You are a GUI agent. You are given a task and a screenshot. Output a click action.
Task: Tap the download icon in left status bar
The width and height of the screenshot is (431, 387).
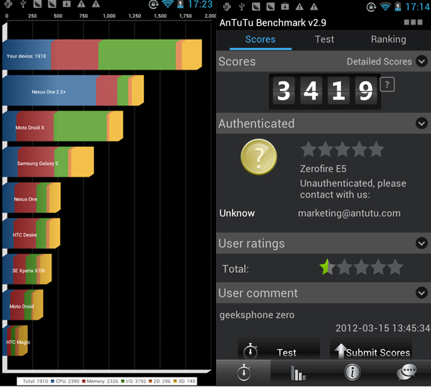(66, 4)
